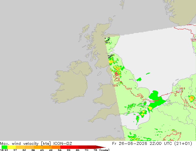Click the '22:00 UTC' time text

(x=161, y=144)
